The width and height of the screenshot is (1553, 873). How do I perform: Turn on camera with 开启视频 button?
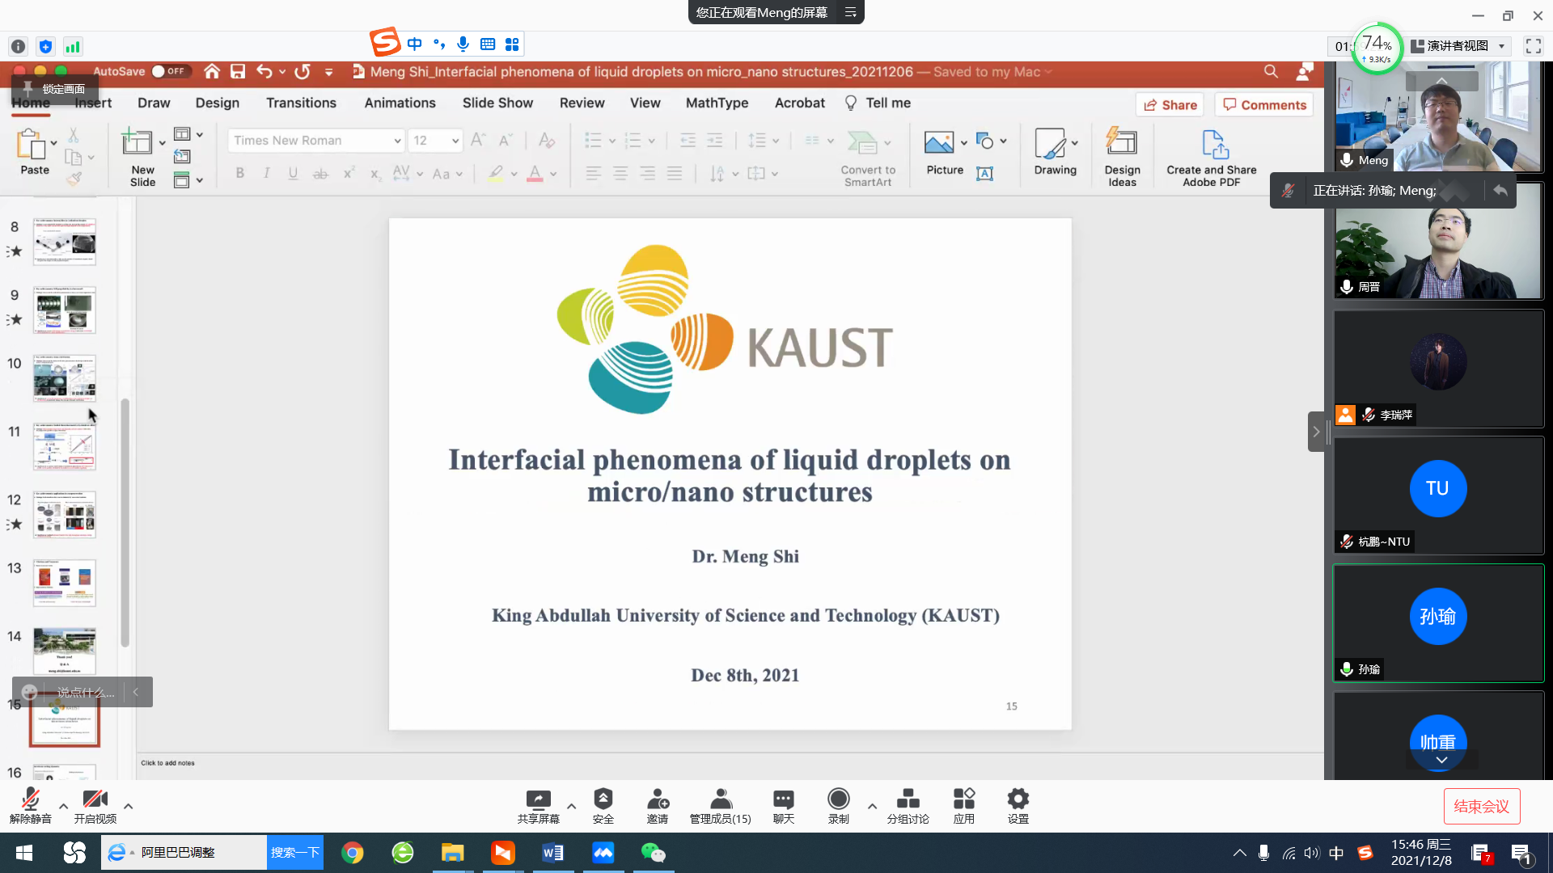point(95,799)
